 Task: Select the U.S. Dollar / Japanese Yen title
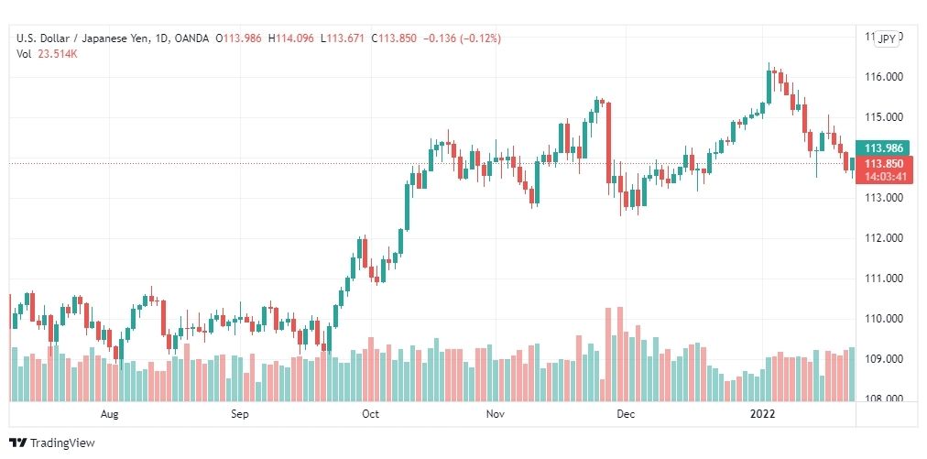82,38
